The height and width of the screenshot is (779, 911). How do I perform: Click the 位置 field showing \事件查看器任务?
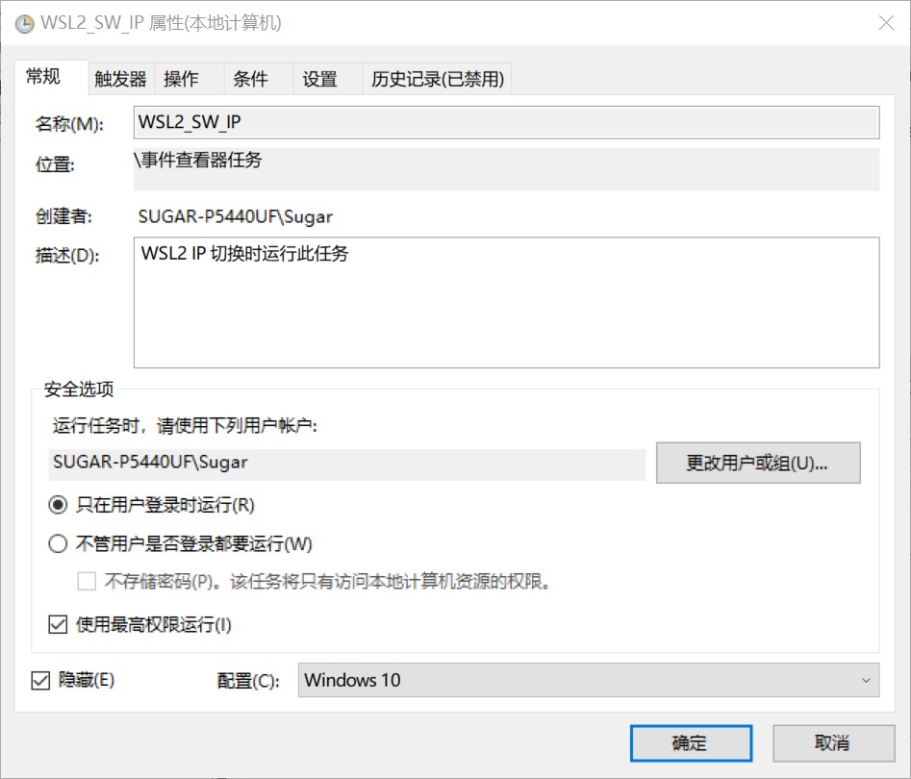506,169
